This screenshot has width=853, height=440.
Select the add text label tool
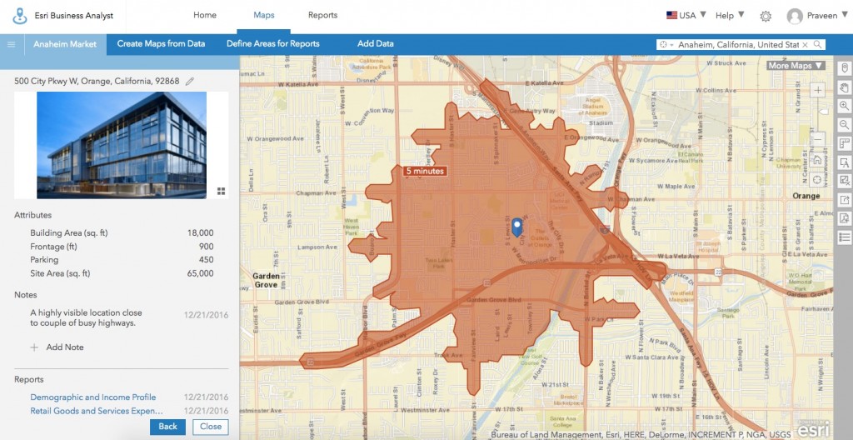(845, 162)
